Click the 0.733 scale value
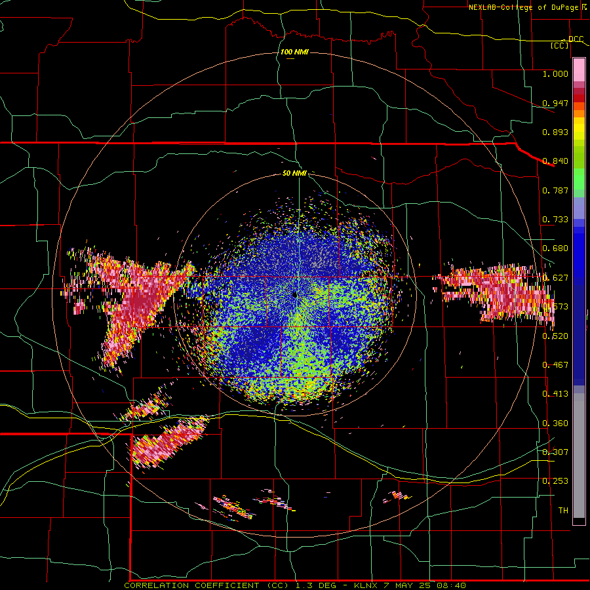 (x=555, y=220)
